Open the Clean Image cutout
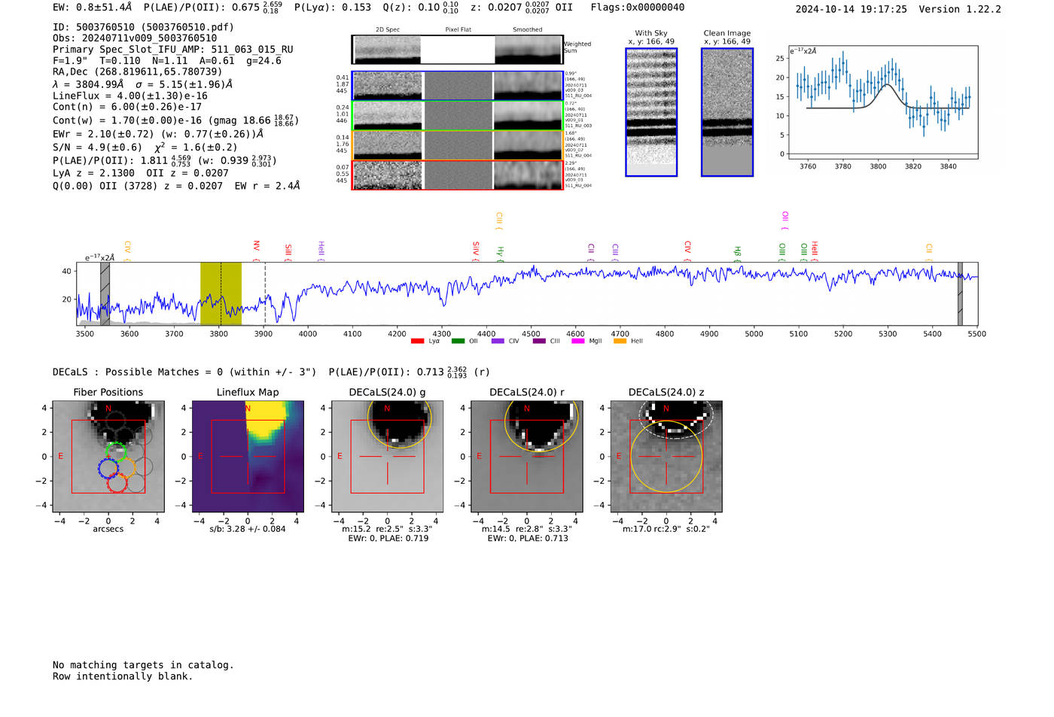1054x717 pixels. pos(727,112)
